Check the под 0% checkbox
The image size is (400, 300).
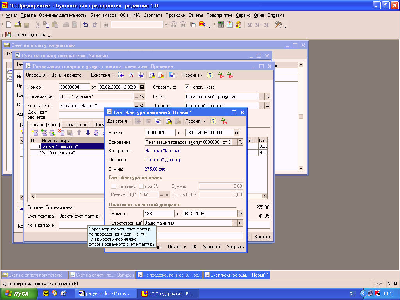[141, 186]
